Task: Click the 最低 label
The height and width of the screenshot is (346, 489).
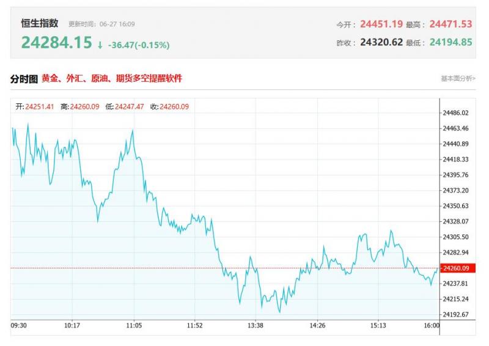Action: click(416, 43)
